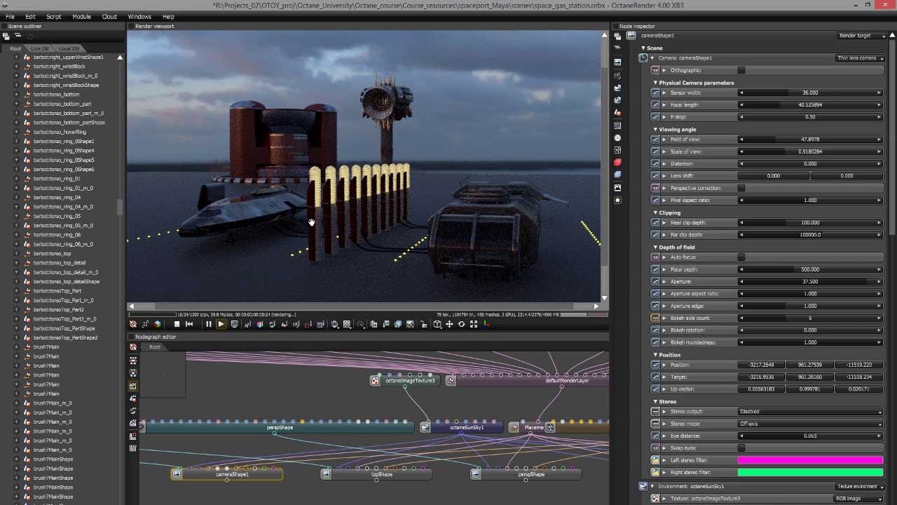897x505 pixels.
Task: Click the viewport move gizmo icon
Action: [x=449, y=324]
